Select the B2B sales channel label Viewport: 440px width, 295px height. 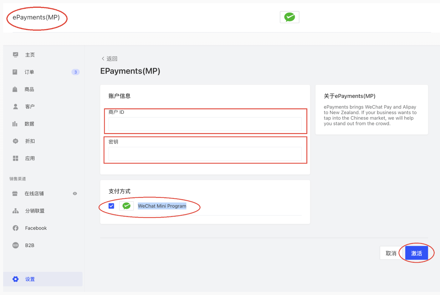[30, 245]
